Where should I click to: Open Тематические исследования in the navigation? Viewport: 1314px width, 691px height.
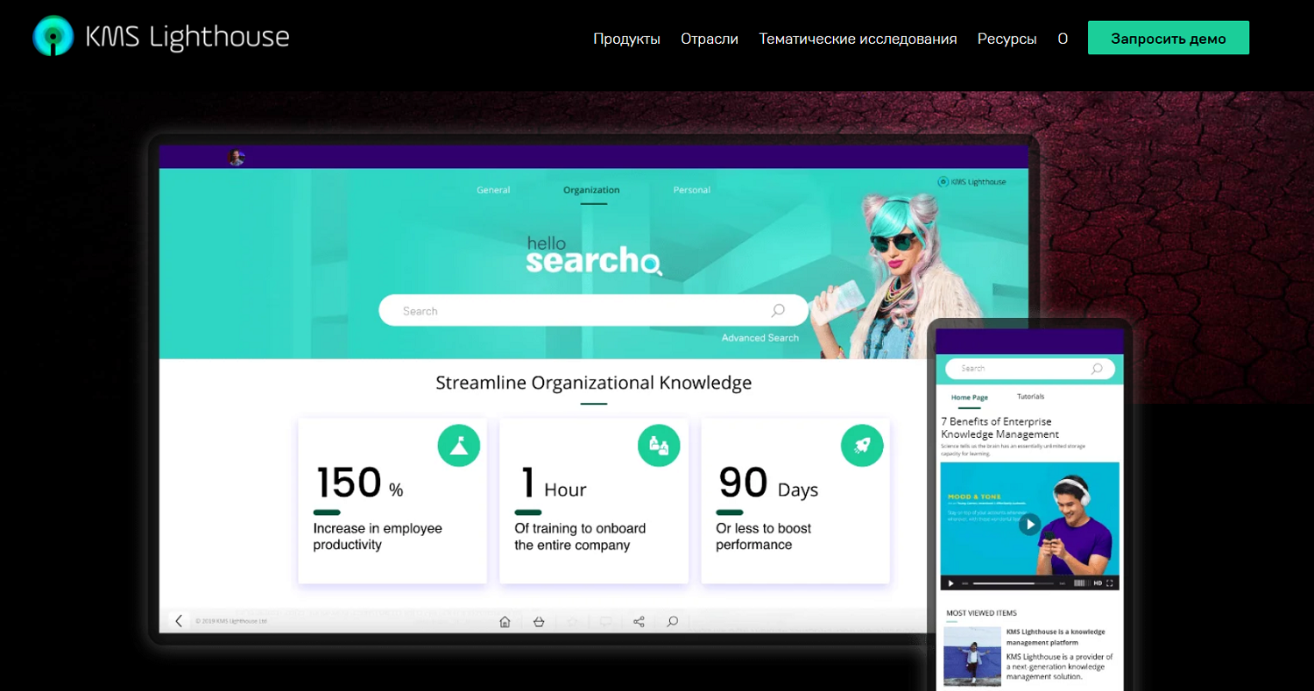(x=858, y=39)
